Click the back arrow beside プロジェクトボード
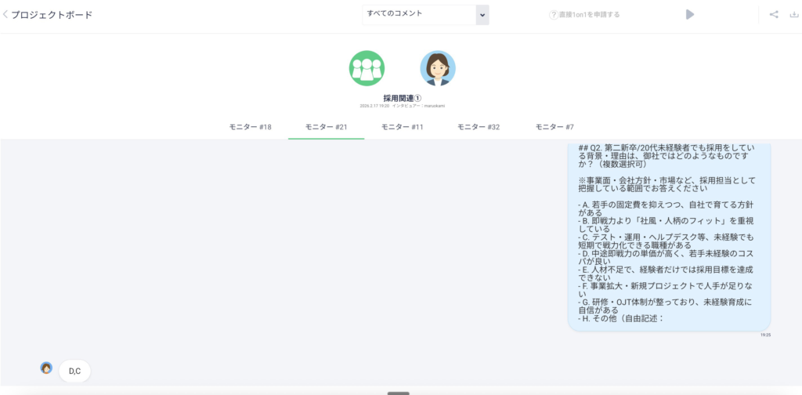 coord(5,14)
